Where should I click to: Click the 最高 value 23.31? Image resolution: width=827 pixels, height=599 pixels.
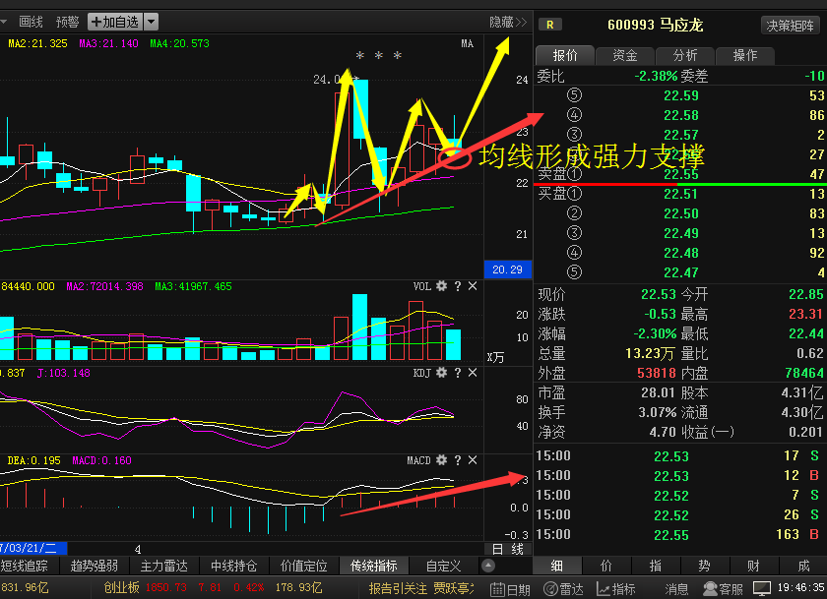(806, 314)
